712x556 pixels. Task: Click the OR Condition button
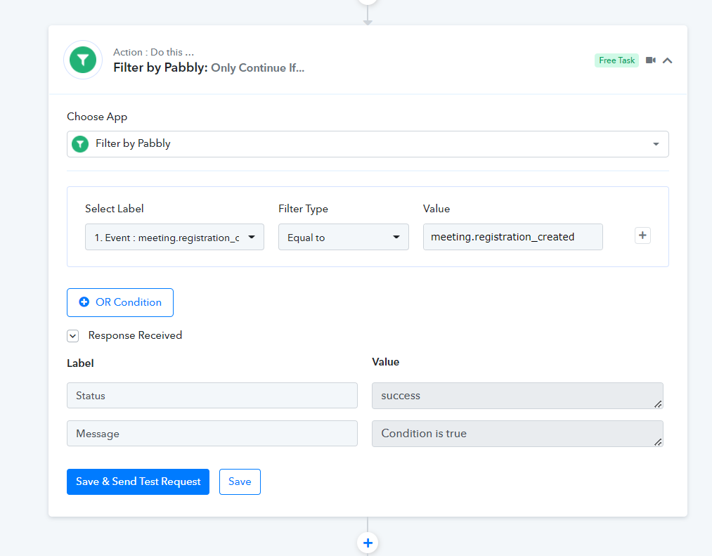point(120,302)
